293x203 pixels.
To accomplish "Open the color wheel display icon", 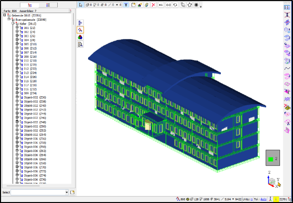I will 80,37.
